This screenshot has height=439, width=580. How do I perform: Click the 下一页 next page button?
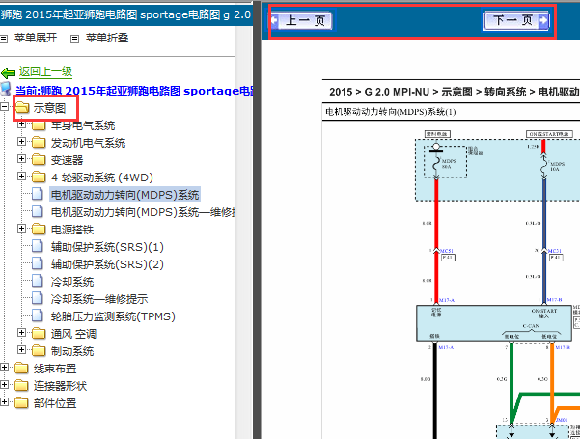516,20
